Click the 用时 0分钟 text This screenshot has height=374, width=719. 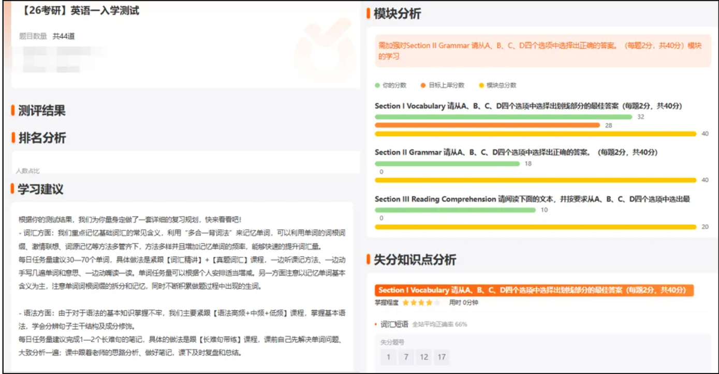(463, 303)
